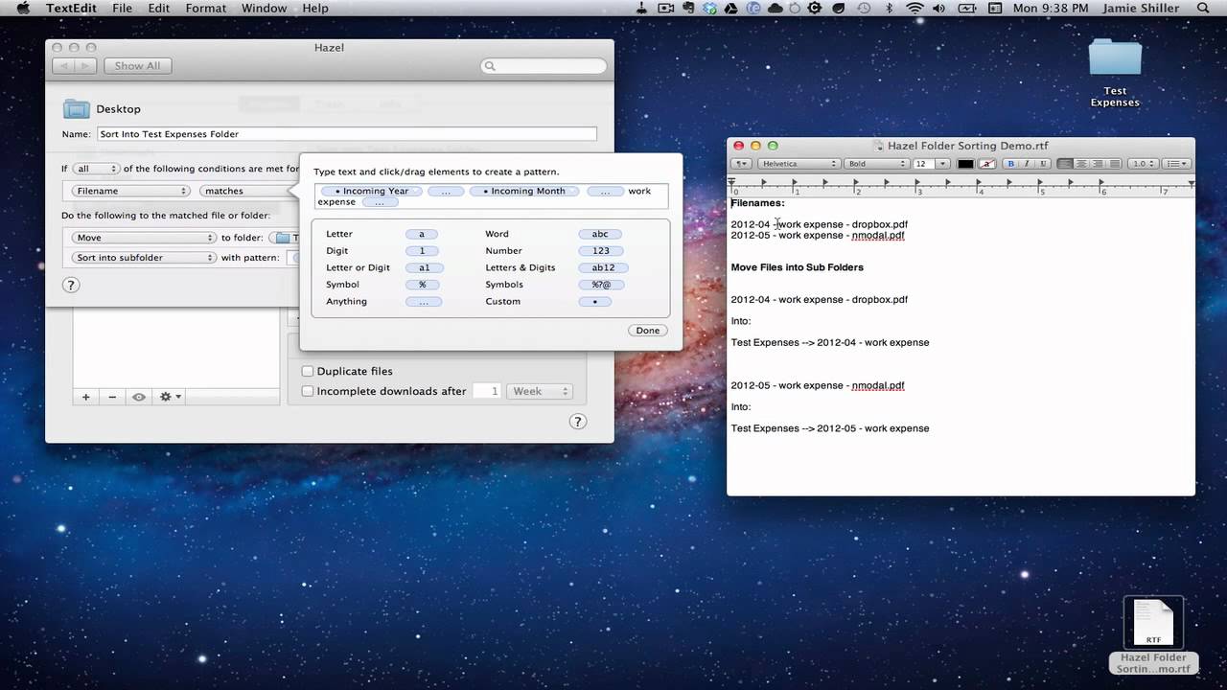Image resolution: width=1227 pixels, height=690 pixels.
Task: Enable the Duplicate files checkbox
Action: [x=308, y=371]
